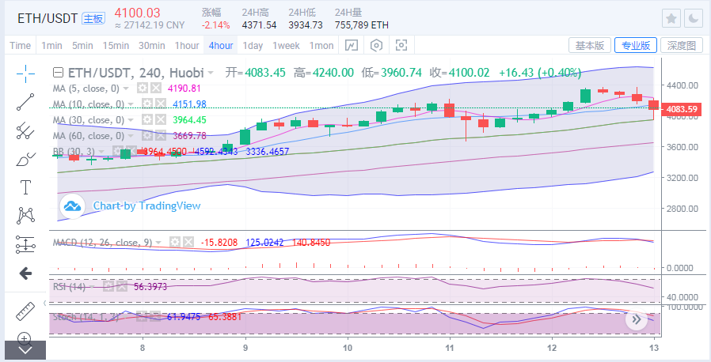The width and height of the screenshot is (711, 362).
Task: Open the ruler measure tool
Action: pos(25,311)
